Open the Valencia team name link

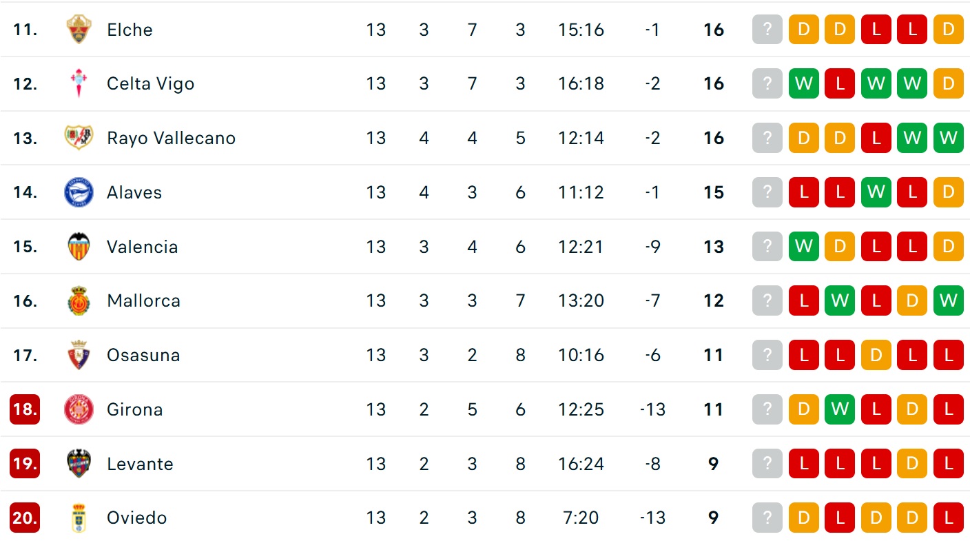coord(142,247)
